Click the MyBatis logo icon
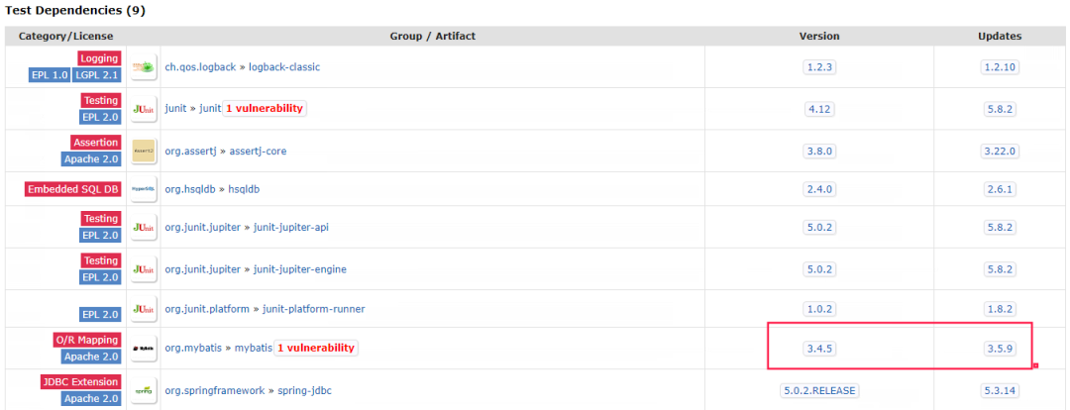This screenshot has height=410, width=1070. click(x=143, y=349)
